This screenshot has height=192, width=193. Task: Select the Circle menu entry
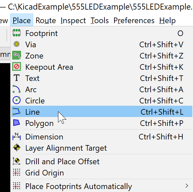(102, 100)
